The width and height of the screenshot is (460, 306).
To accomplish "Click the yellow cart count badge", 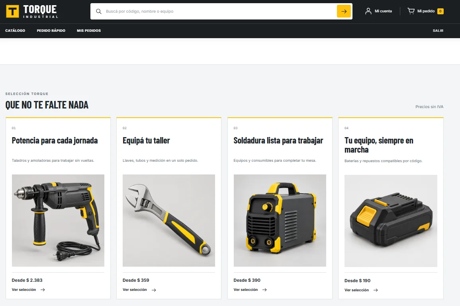I will (440, 11).
